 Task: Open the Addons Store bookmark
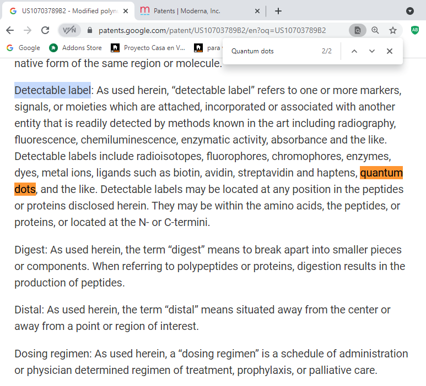76,48
